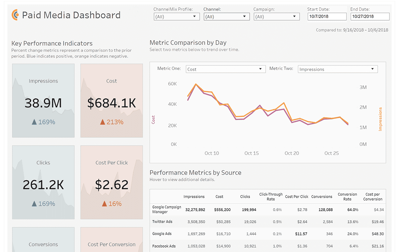Image resolution: width=400 pixels, height=252 pixels.
Task: Click the $684.1K cost figure
Action: tap(112, 103)
